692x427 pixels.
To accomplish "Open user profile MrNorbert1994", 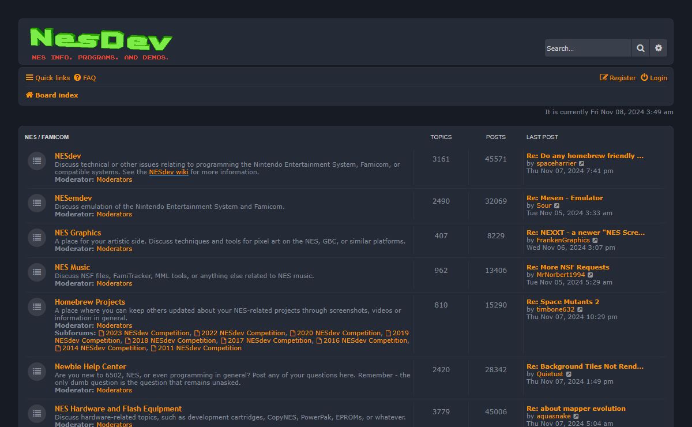I will (x=561, y=275).
